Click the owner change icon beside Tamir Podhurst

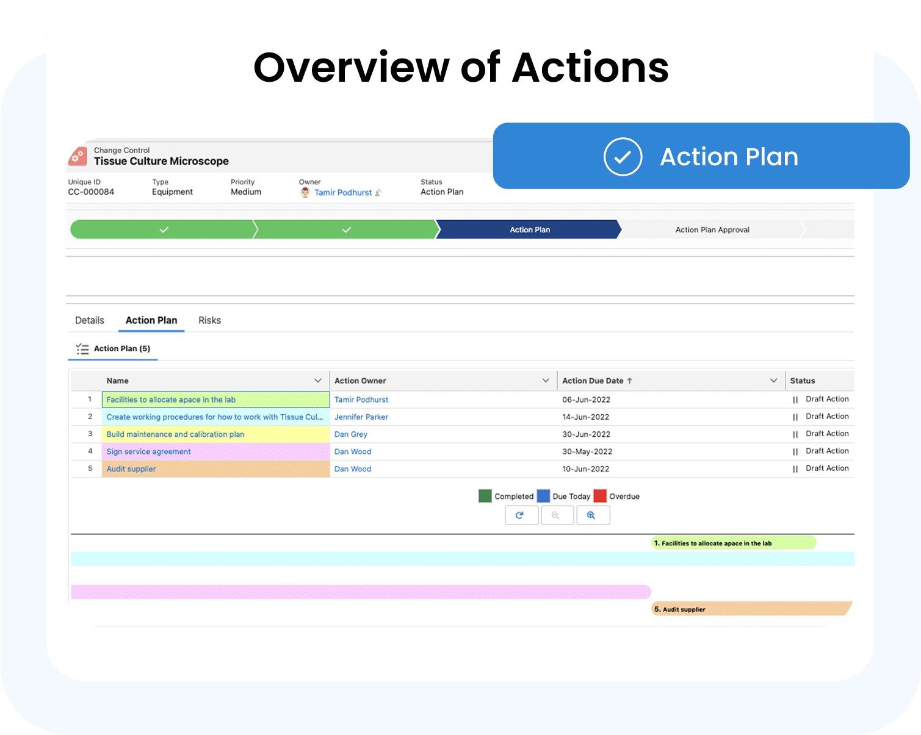click(x=378, y=193)
